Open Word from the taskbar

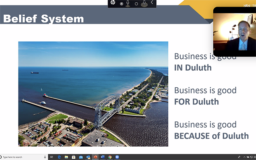tap(102, 157)
